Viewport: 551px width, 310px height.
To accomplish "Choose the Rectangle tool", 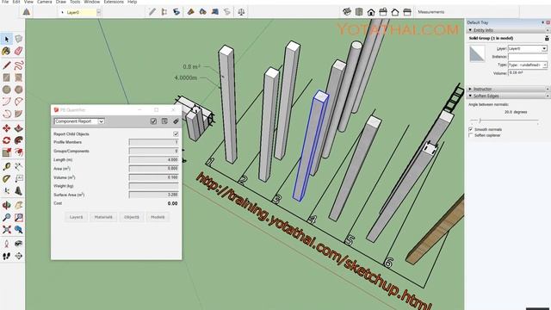I will (6, 77).
